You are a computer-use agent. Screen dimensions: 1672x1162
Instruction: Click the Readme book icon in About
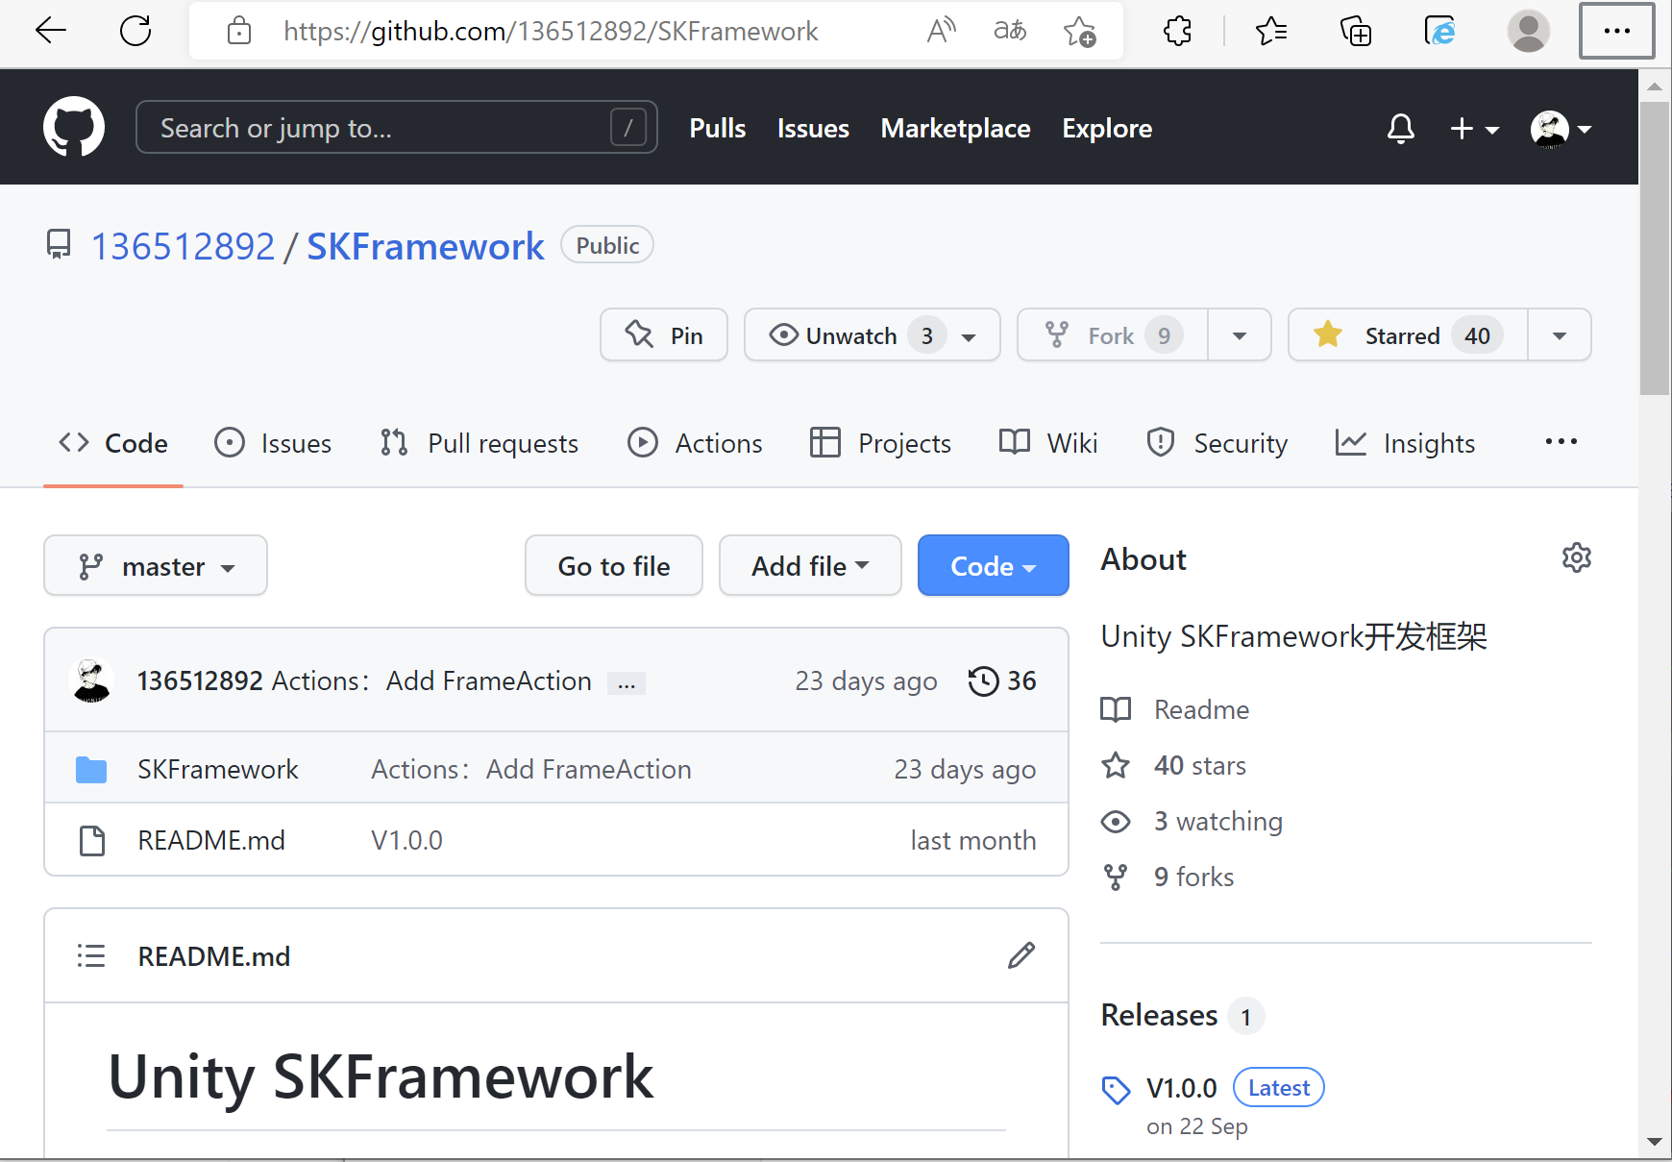(1116, 709)
